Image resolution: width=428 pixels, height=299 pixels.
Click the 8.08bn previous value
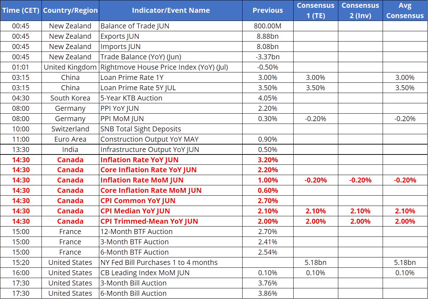(x=268, y=47)
